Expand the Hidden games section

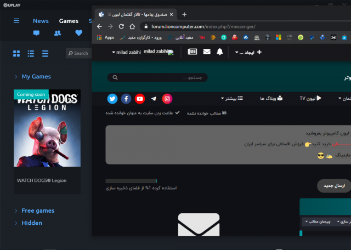[x=31, y=223]
